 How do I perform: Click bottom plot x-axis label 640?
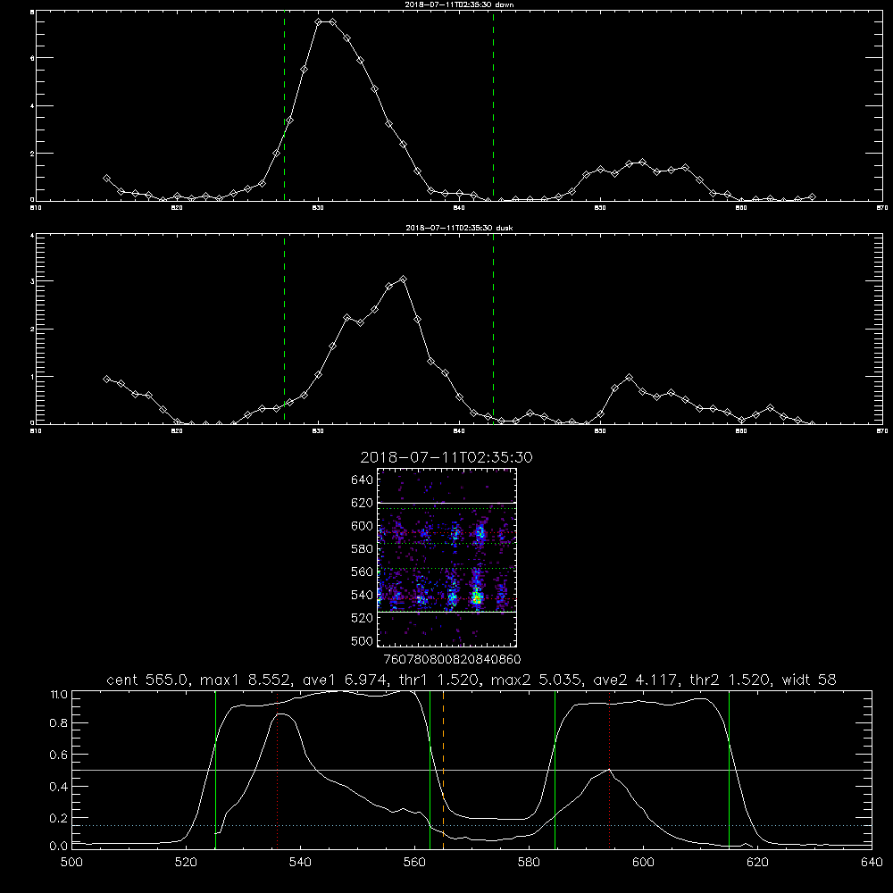tap(872, 863)
